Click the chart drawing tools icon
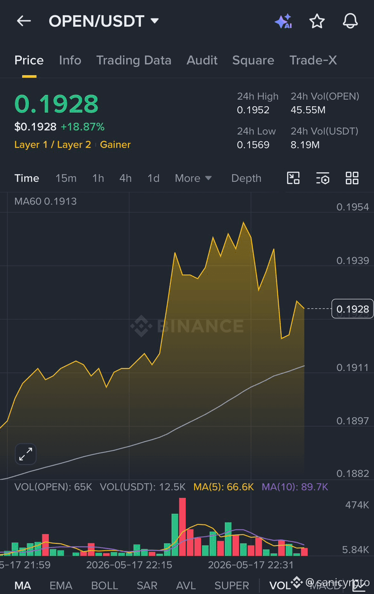 tap(294, 178)
